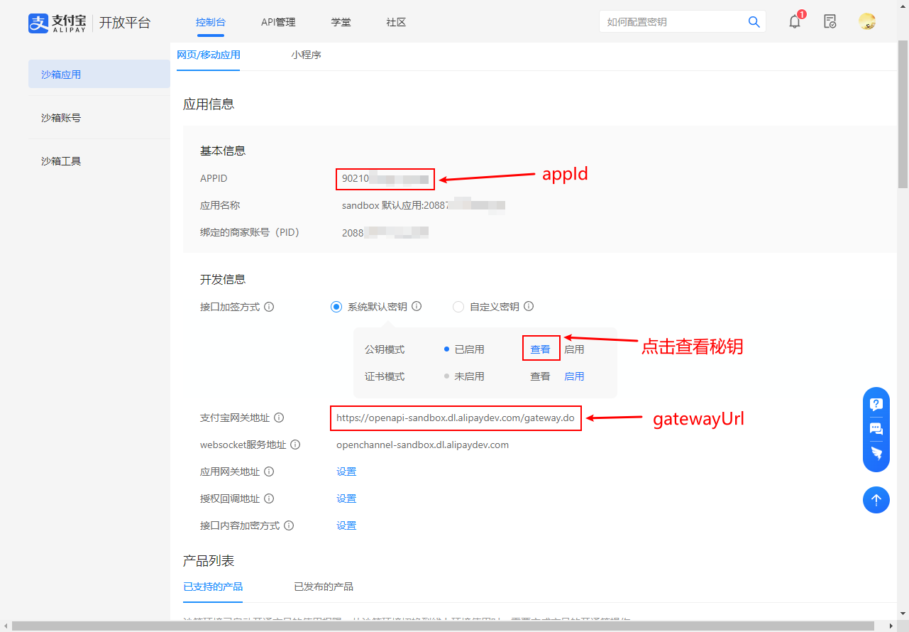
Task: Select 沙箱应用 in the sidebar
Action: pos(99,74)
